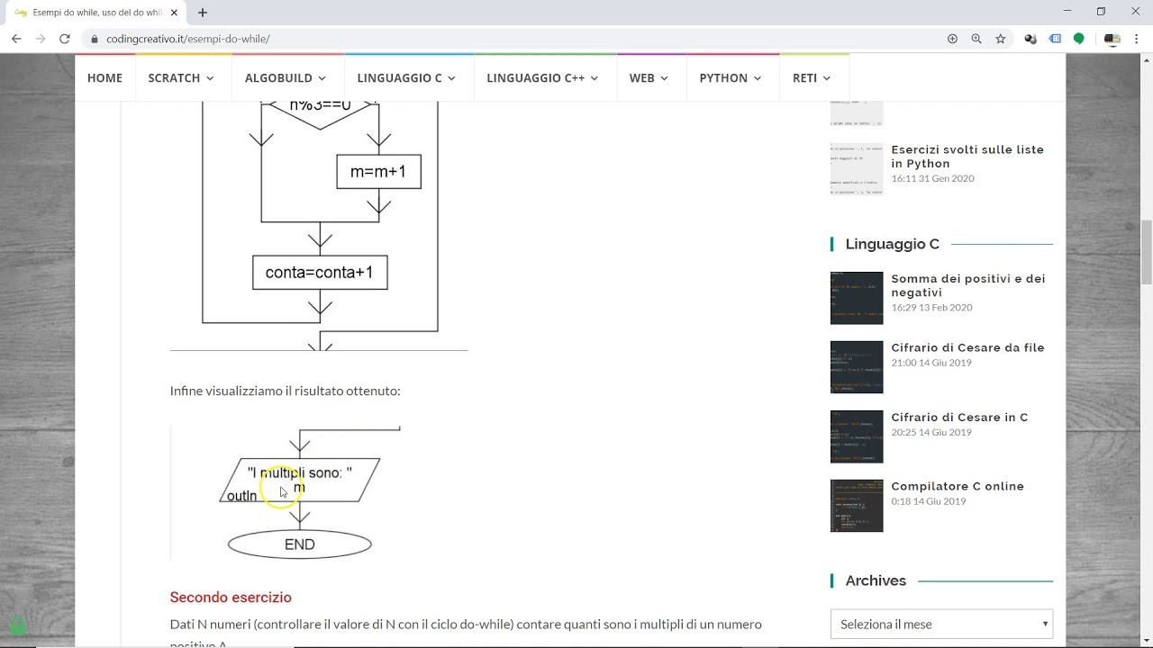The height and width of the screenshot is (648, 1153).
Task: Open the Chrome three-dot menu
Action: 1137,39
